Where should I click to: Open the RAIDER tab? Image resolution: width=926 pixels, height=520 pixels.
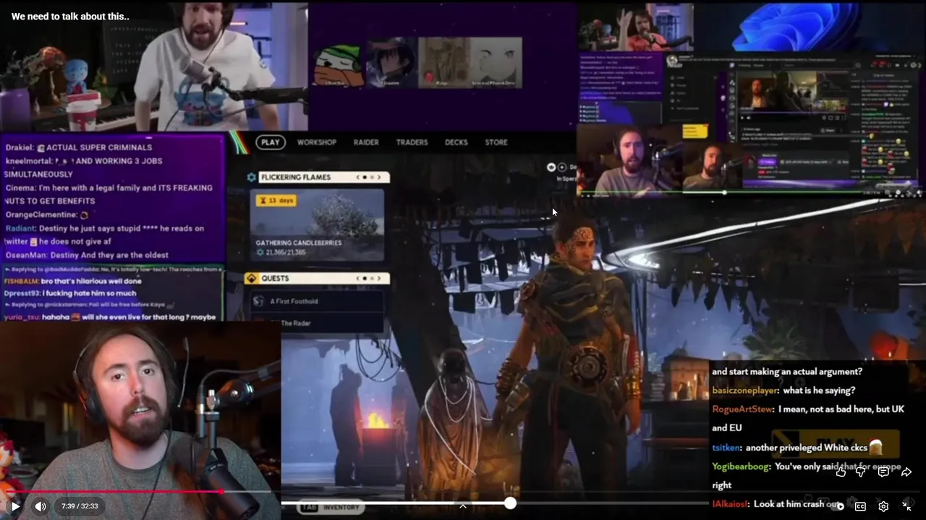point(366,142)
